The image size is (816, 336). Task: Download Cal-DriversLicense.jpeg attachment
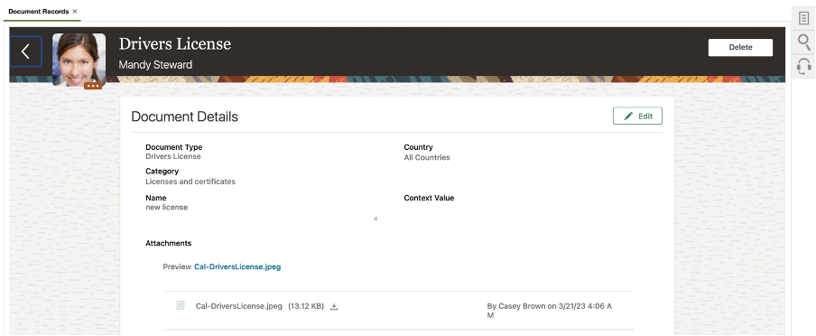[x=334, y=307]
